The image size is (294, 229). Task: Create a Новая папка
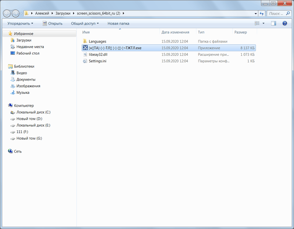click(118, 23)
